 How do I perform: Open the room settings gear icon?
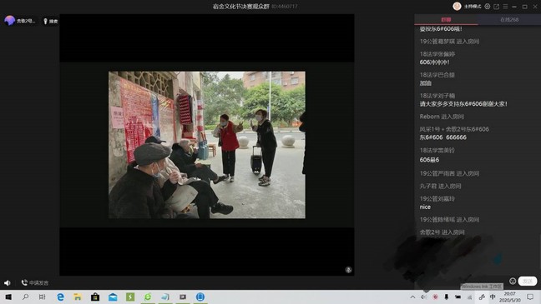[488, 7]
